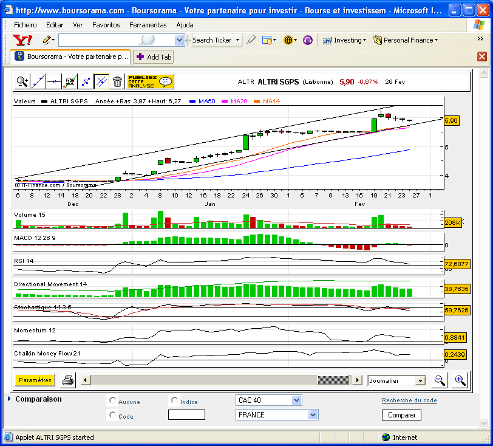Open the Personal Finance toolbar menu
Viewport: 493px width, 446px height.
click(x=406, y=40)
